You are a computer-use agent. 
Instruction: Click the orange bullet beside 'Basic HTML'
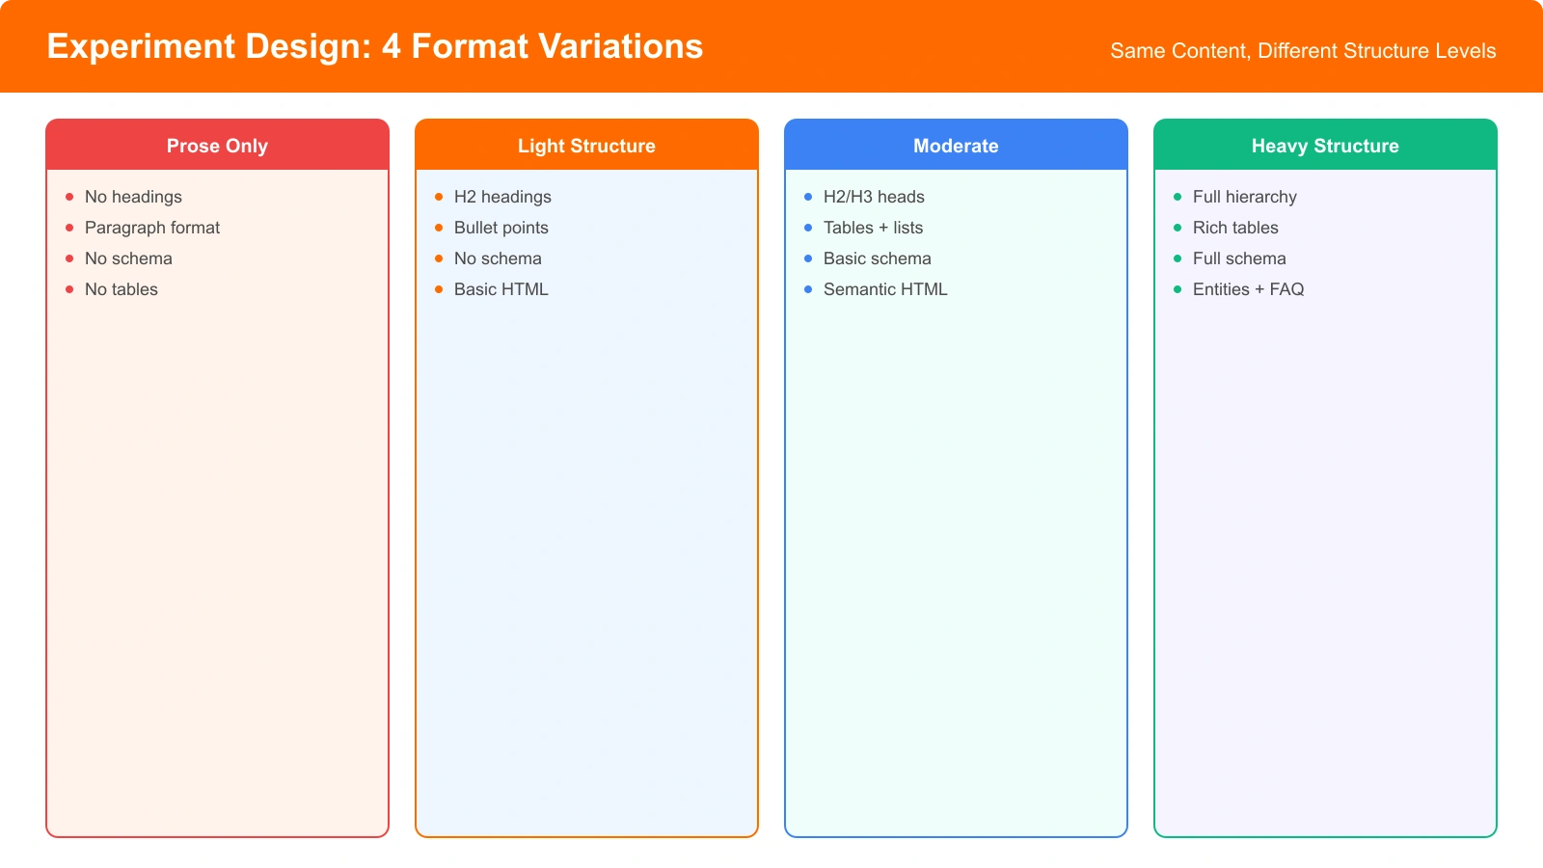pyautogui.click(x=439, y=289)
